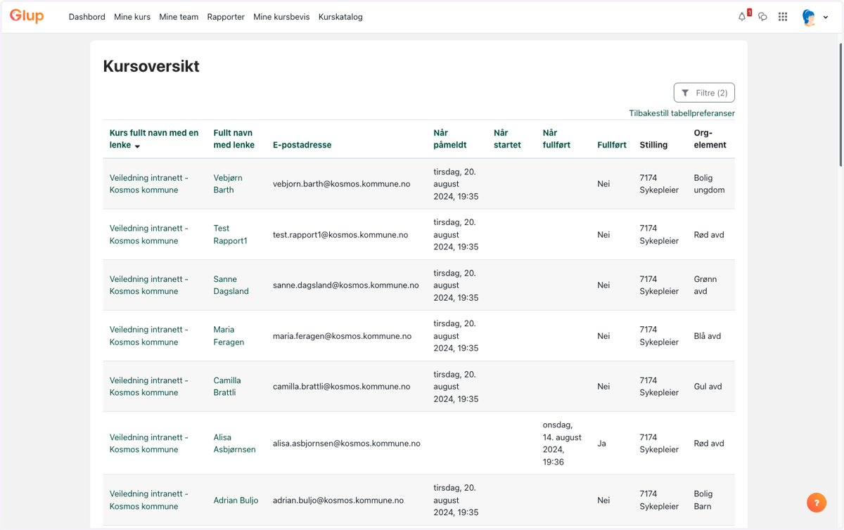
Task: Open Mine kursbevis
Action: [281, 17]
